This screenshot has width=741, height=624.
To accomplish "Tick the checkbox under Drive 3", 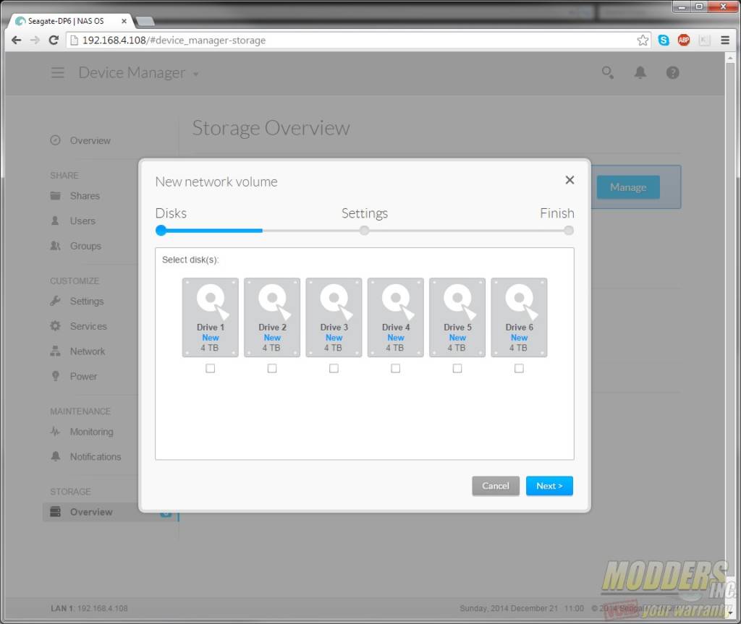I will 334,369.
